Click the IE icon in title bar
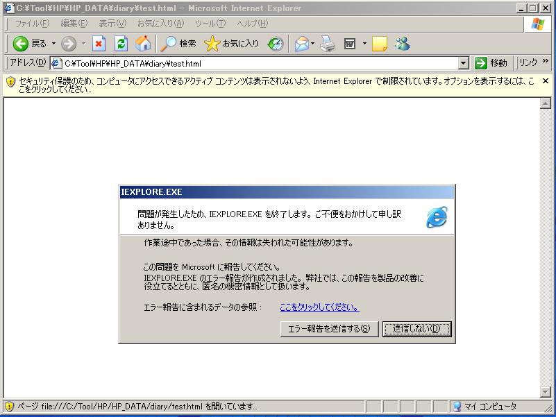 [9, 8]
